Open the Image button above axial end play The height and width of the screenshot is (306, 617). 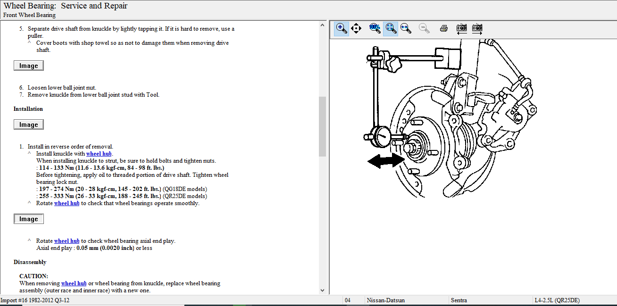tap(29, 219)
